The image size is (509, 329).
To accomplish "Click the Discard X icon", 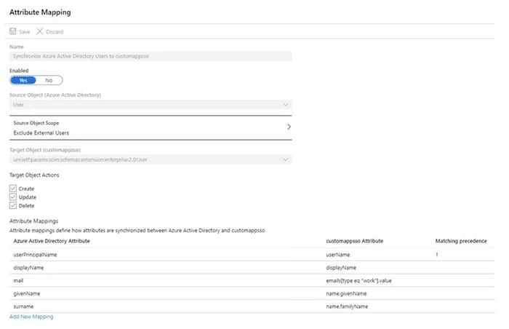I will (x=39, y=31).
